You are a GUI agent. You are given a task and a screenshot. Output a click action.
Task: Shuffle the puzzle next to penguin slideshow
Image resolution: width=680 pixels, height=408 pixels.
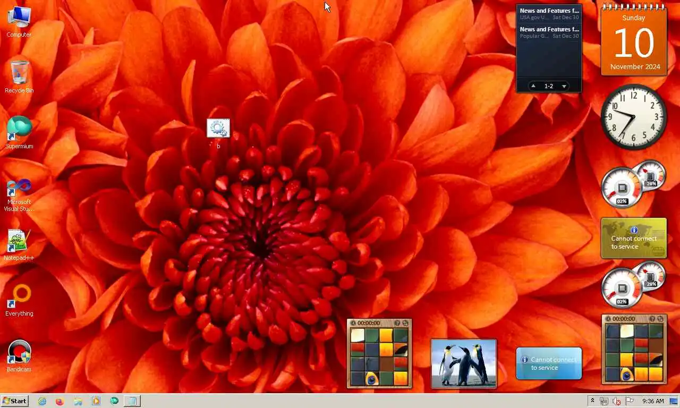point(405,323)
